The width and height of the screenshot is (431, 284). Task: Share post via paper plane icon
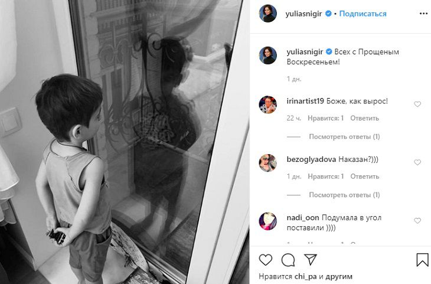(311, 260)
